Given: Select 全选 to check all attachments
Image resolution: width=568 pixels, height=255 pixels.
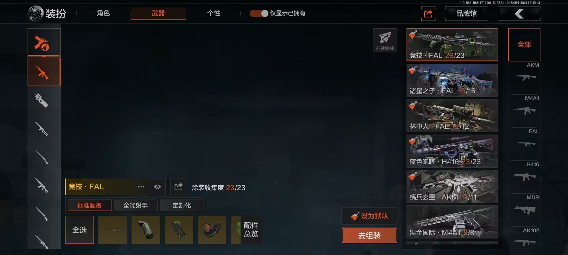Looking at the screenshot, I should [80, 230].
